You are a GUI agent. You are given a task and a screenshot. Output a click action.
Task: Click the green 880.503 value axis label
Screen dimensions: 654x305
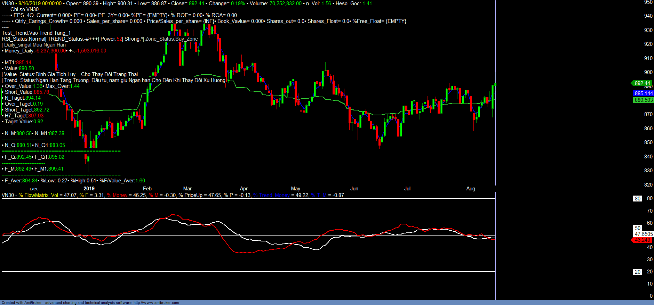(x=643, y=100)
